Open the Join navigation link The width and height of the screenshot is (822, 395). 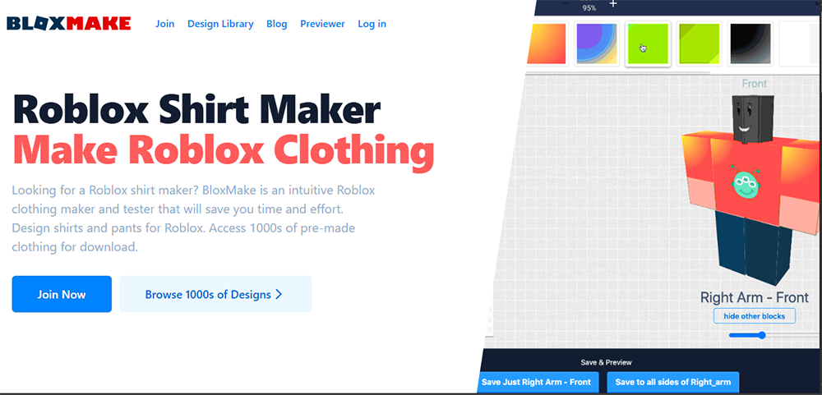coord(164,24)
